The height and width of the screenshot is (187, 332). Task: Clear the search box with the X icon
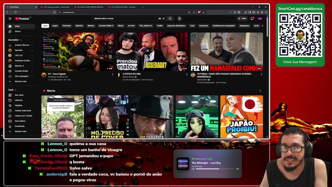[x=163, y=18]
